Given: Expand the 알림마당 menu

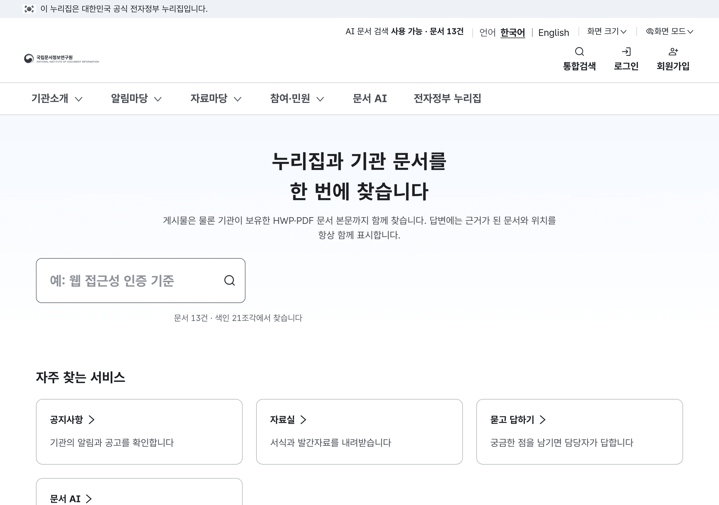Looking at the screenshot, I should (136, 98).
